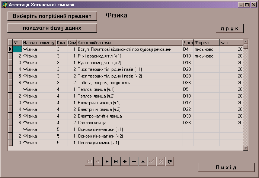The width and height of the screenshot is (259, 178).
Task: Refresh data with curved arrow icon
Action: 169,162
